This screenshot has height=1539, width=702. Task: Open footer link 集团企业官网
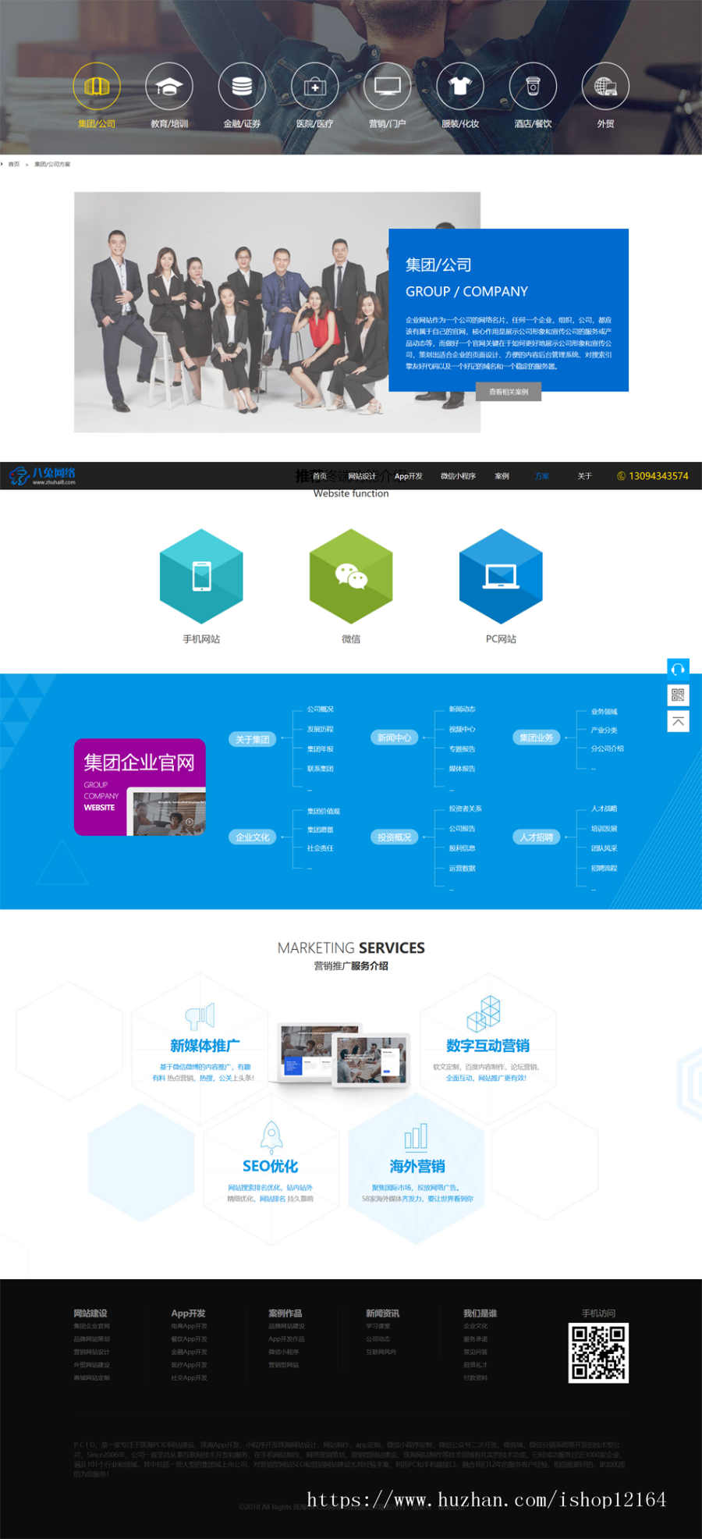coord(92,1326)
